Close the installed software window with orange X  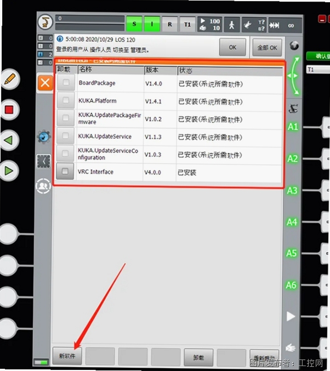pyautogui.click(x=45, y=83)
